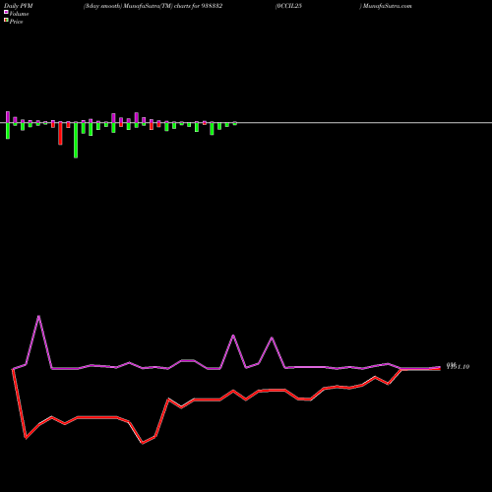Click the price value label at the end of the lines

(x=458, y=366)
